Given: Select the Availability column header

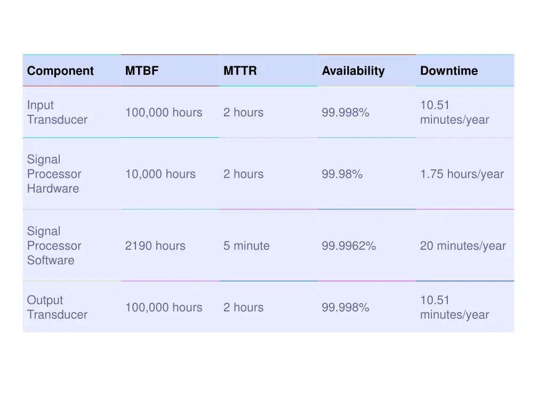Looking at the screenshot, I should [367, 70].
